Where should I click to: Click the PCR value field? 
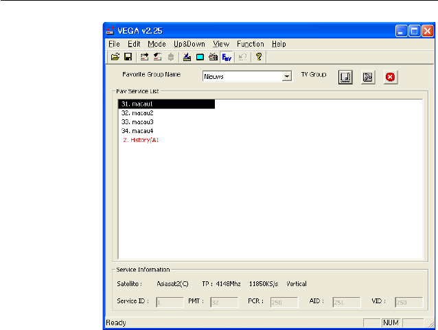click(284, 302)
